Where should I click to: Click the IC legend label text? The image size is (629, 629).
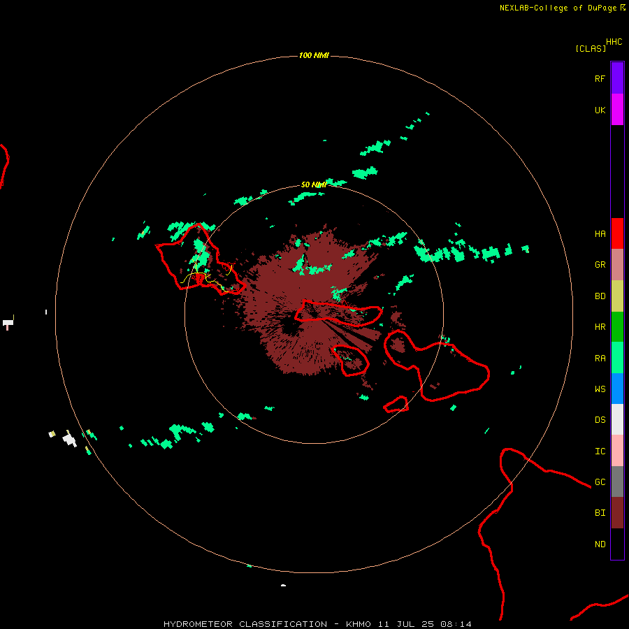click(600, 451)
